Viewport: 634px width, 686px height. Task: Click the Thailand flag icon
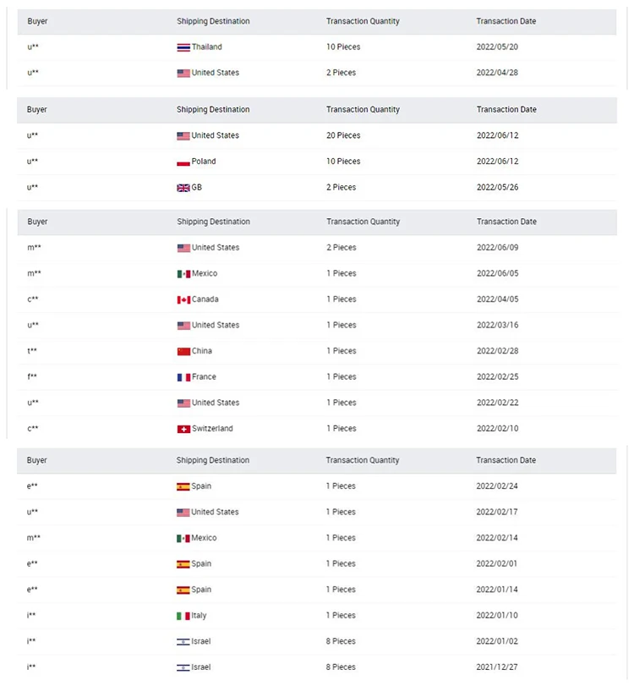pyautogui.click(x=183, y=47)
